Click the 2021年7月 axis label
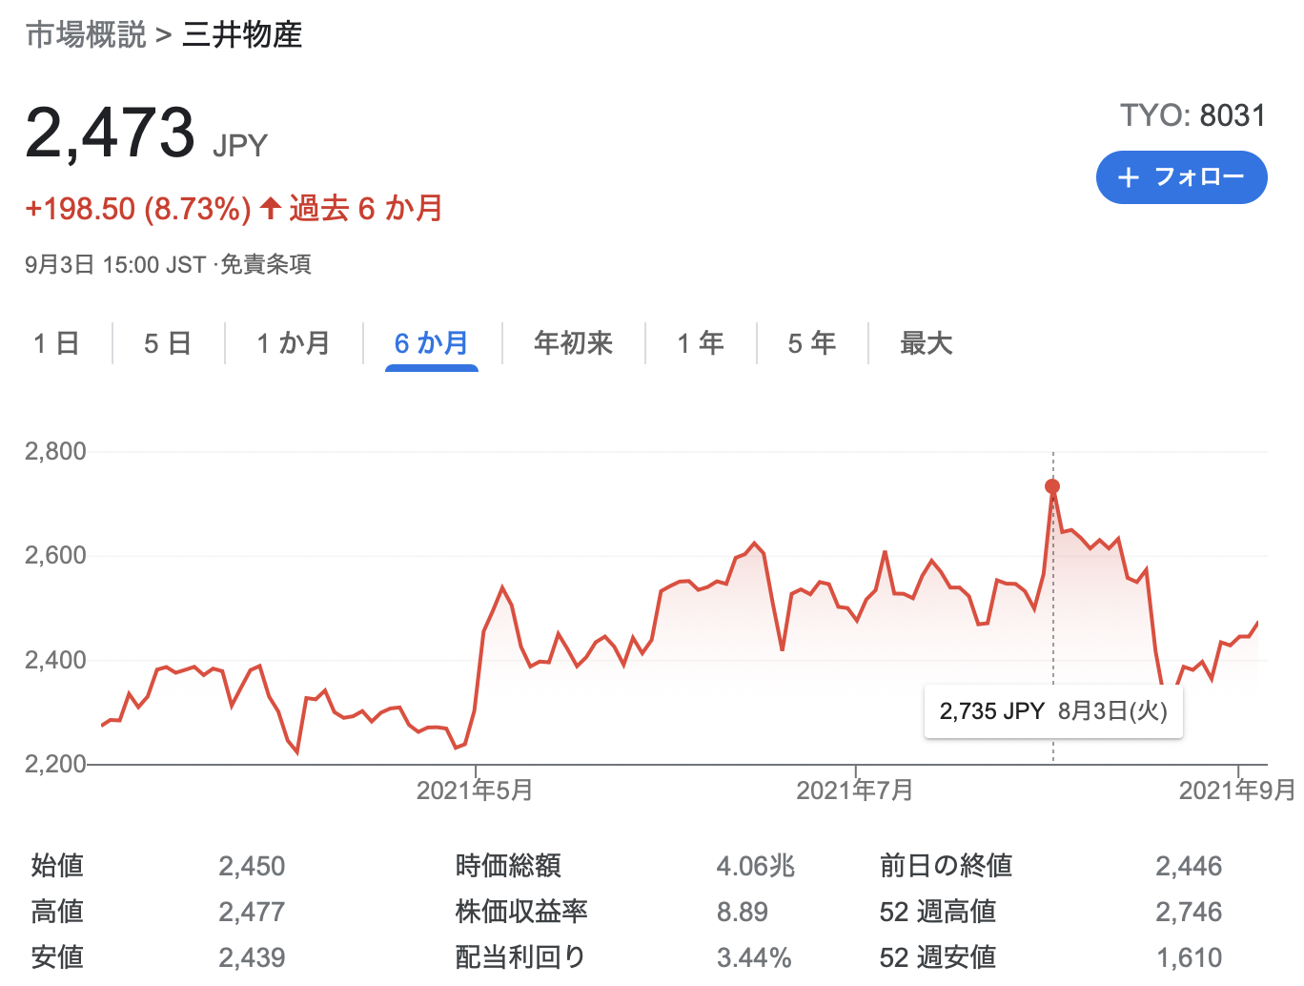 pyautogui.click(x=855, y=791)
